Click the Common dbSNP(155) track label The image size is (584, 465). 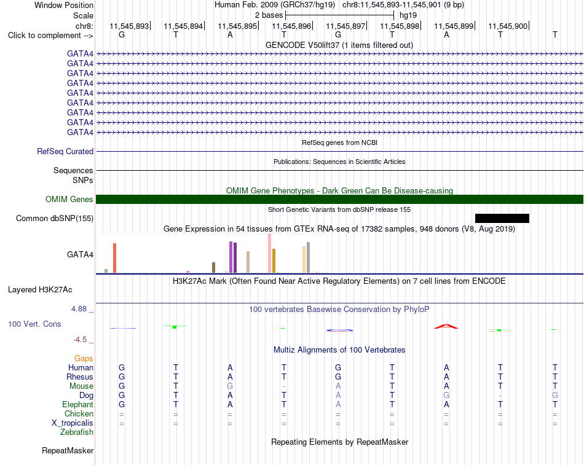(x=54, y=218)
